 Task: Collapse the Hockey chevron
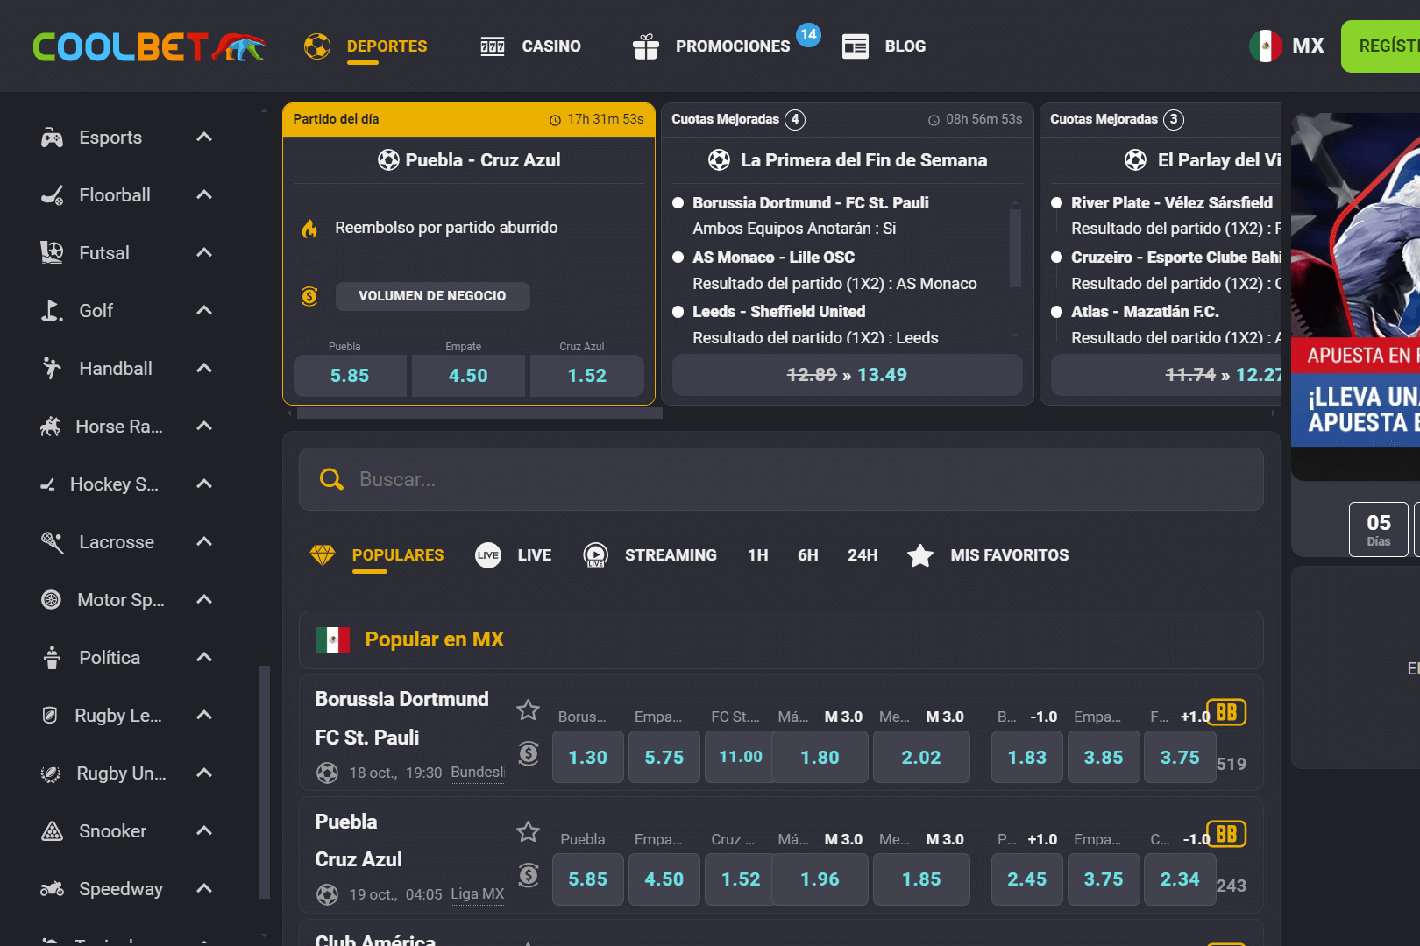tap(204, 484)
